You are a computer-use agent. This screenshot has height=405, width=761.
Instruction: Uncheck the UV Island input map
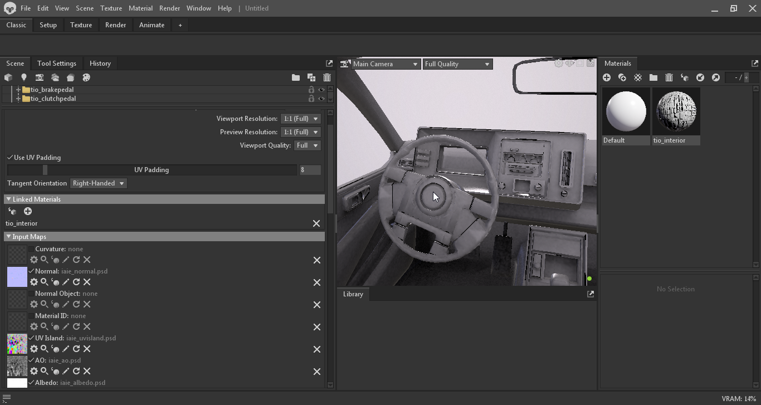click(x=31, y=338)
